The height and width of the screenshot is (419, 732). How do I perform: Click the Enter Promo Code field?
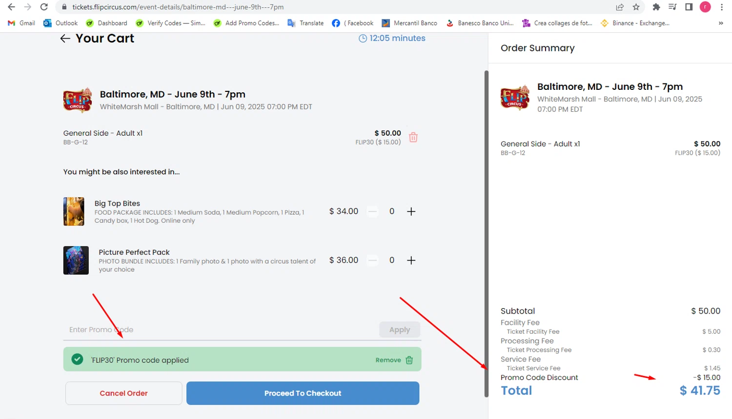click(x=221, y=330)
